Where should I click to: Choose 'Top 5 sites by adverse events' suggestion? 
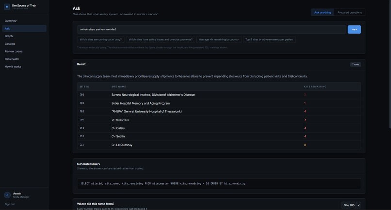pyautogui.click(x=269, y=40)
